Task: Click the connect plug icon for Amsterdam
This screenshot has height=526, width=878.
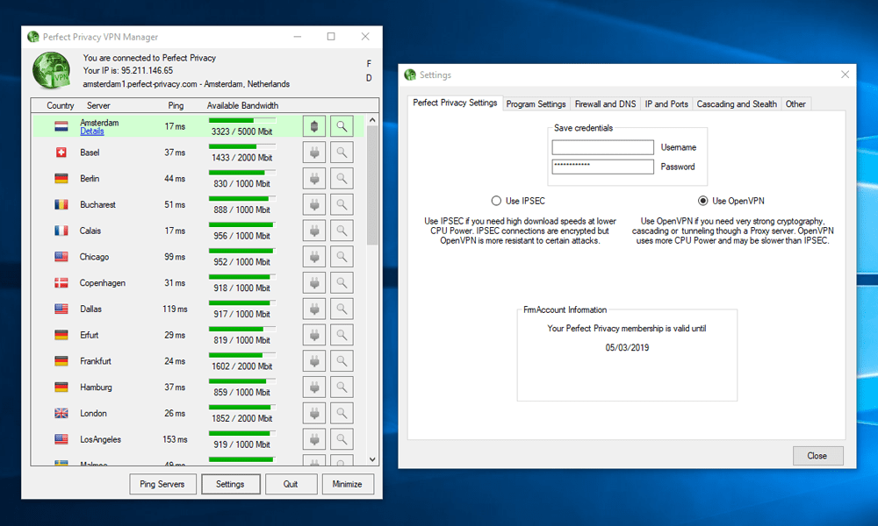Action: point(314,126)
